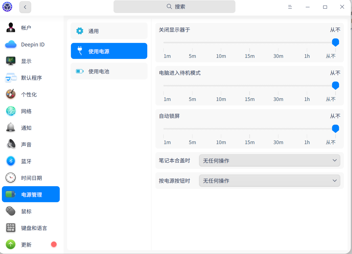The width and height of the screenshot is (352, 254).
Task: Select the 显示 (Display) monitor icon
Action: click(x=11, y=61)
